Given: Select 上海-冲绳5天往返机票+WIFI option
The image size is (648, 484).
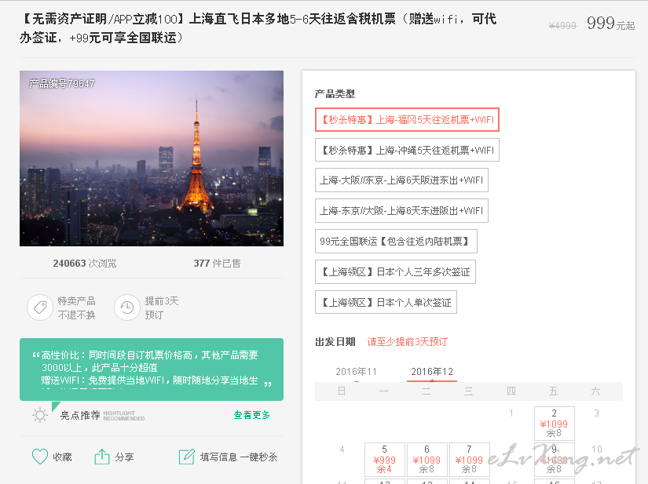Looking at the screenshot, I should 407,150.
